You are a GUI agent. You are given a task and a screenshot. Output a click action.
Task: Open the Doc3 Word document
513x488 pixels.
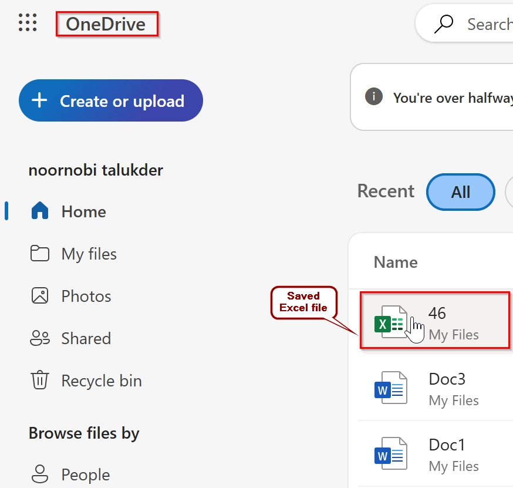(x=447, y=379)
